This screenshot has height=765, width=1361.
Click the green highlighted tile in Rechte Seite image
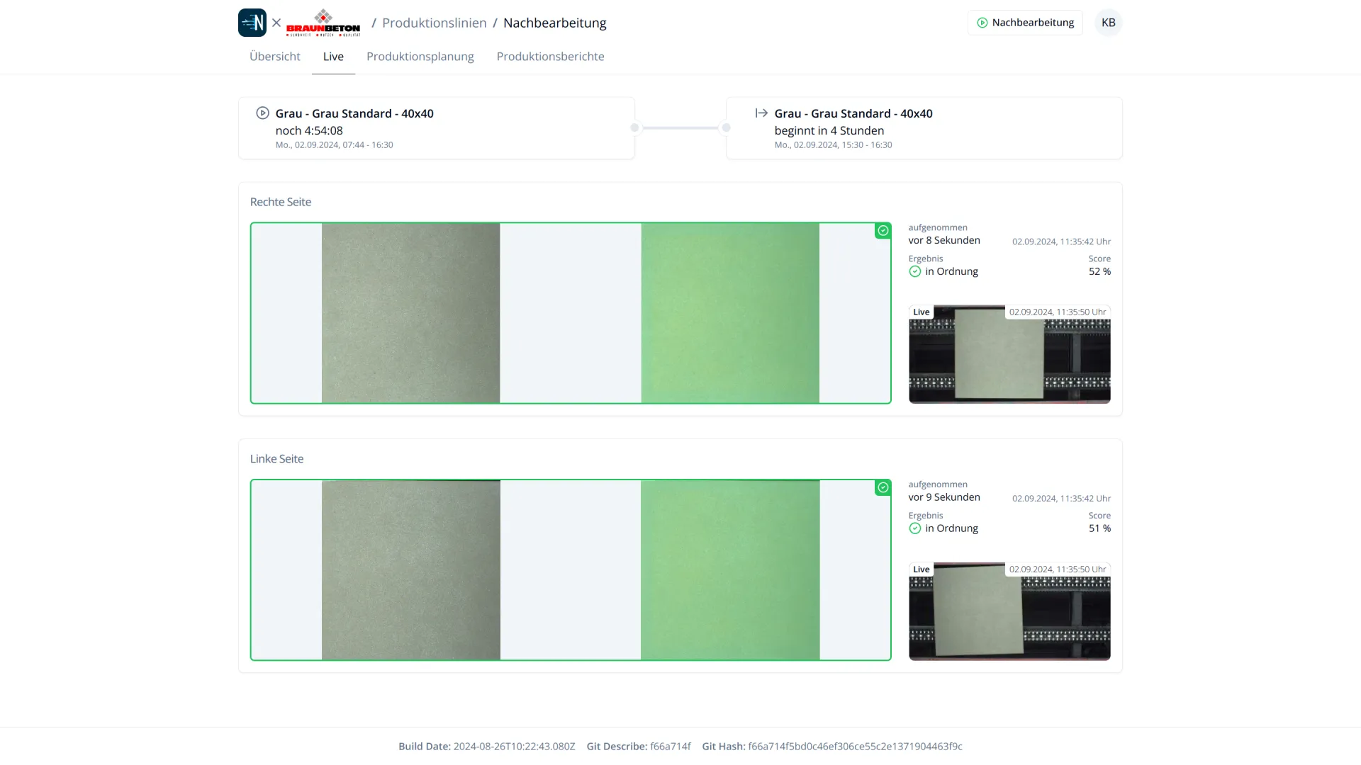click(730, 313)
